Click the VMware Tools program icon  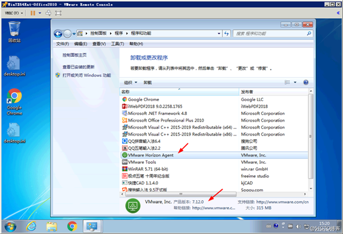pos(125,162)
